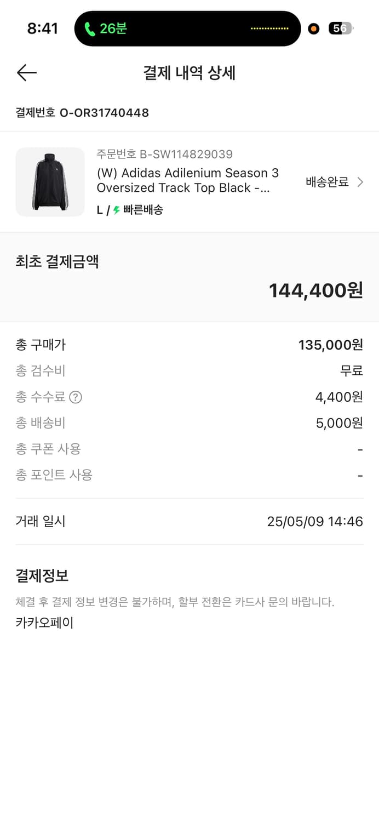The image size is (379, 822).
Task: Tap the transaction date 25/05/09 14:46
Action: point(315,521)
